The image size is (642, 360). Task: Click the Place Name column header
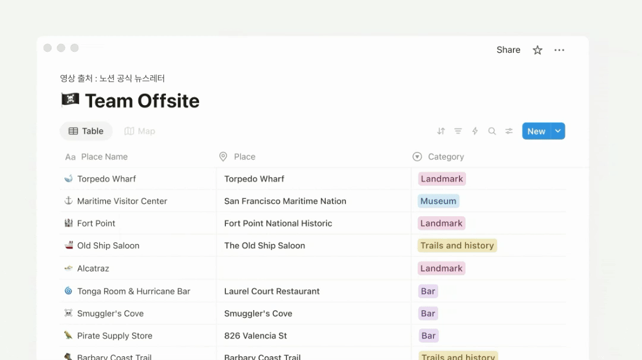click(104, 157)
